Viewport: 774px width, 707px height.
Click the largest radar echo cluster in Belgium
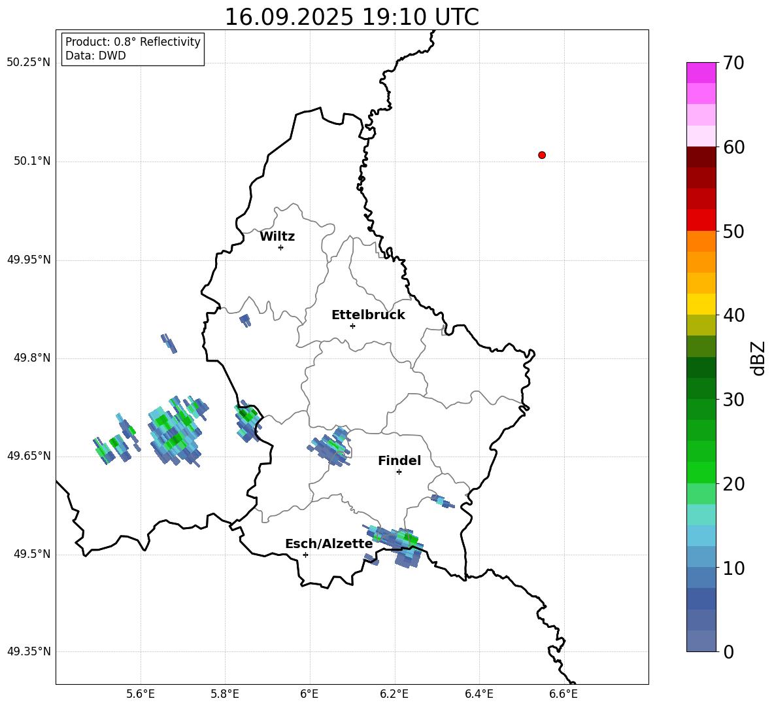coord(177,430)
